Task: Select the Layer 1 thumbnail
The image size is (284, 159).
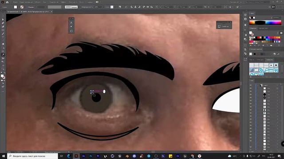Action: [261, 85]
